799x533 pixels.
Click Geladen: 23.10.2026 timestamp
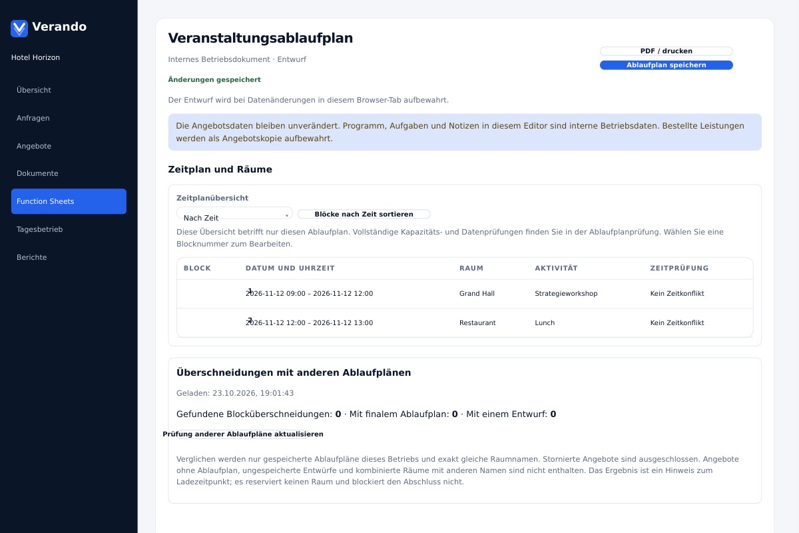[x=235, y=394]
